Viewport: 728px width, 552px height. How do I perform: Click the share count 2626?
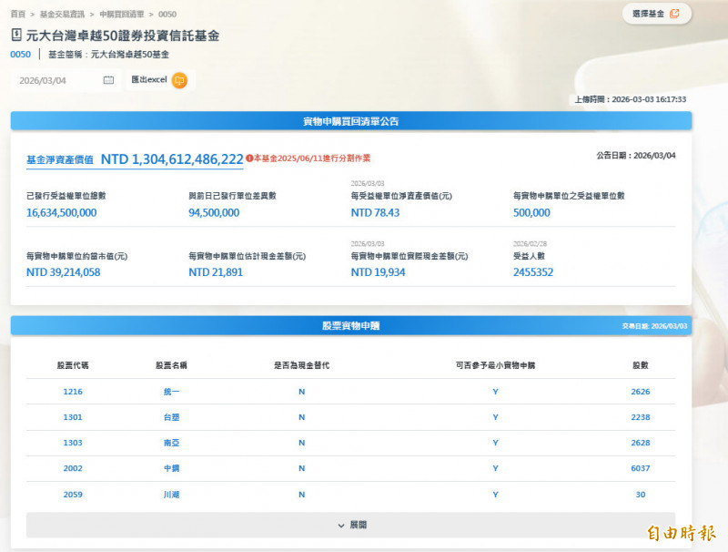tap(641, 392)
